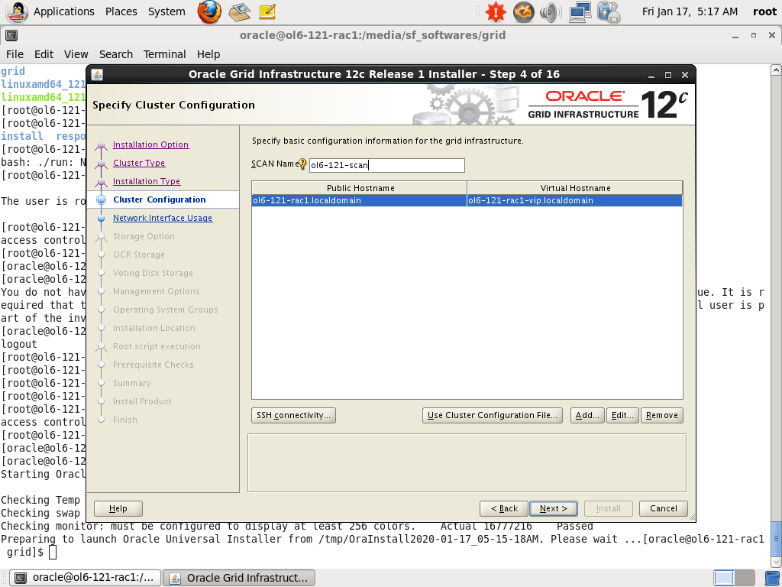The image size is (782, 587).
Task: Click the Oracle Linux penguin icon by Applications
Action: [x=17, y=11]
